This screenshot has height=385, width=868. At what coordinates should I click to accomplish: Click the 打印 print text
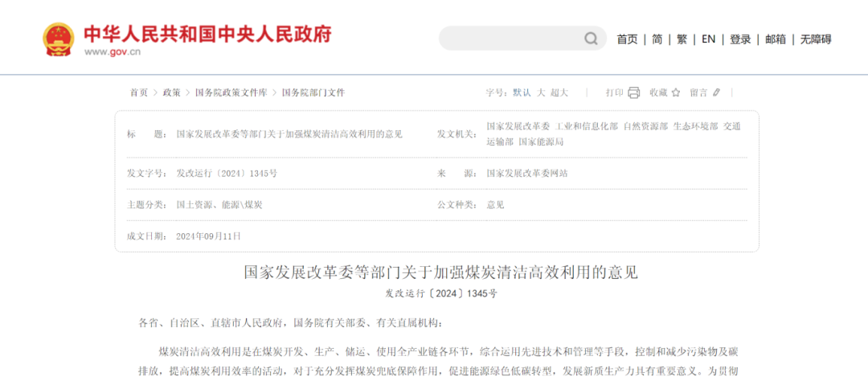point(615,92)
